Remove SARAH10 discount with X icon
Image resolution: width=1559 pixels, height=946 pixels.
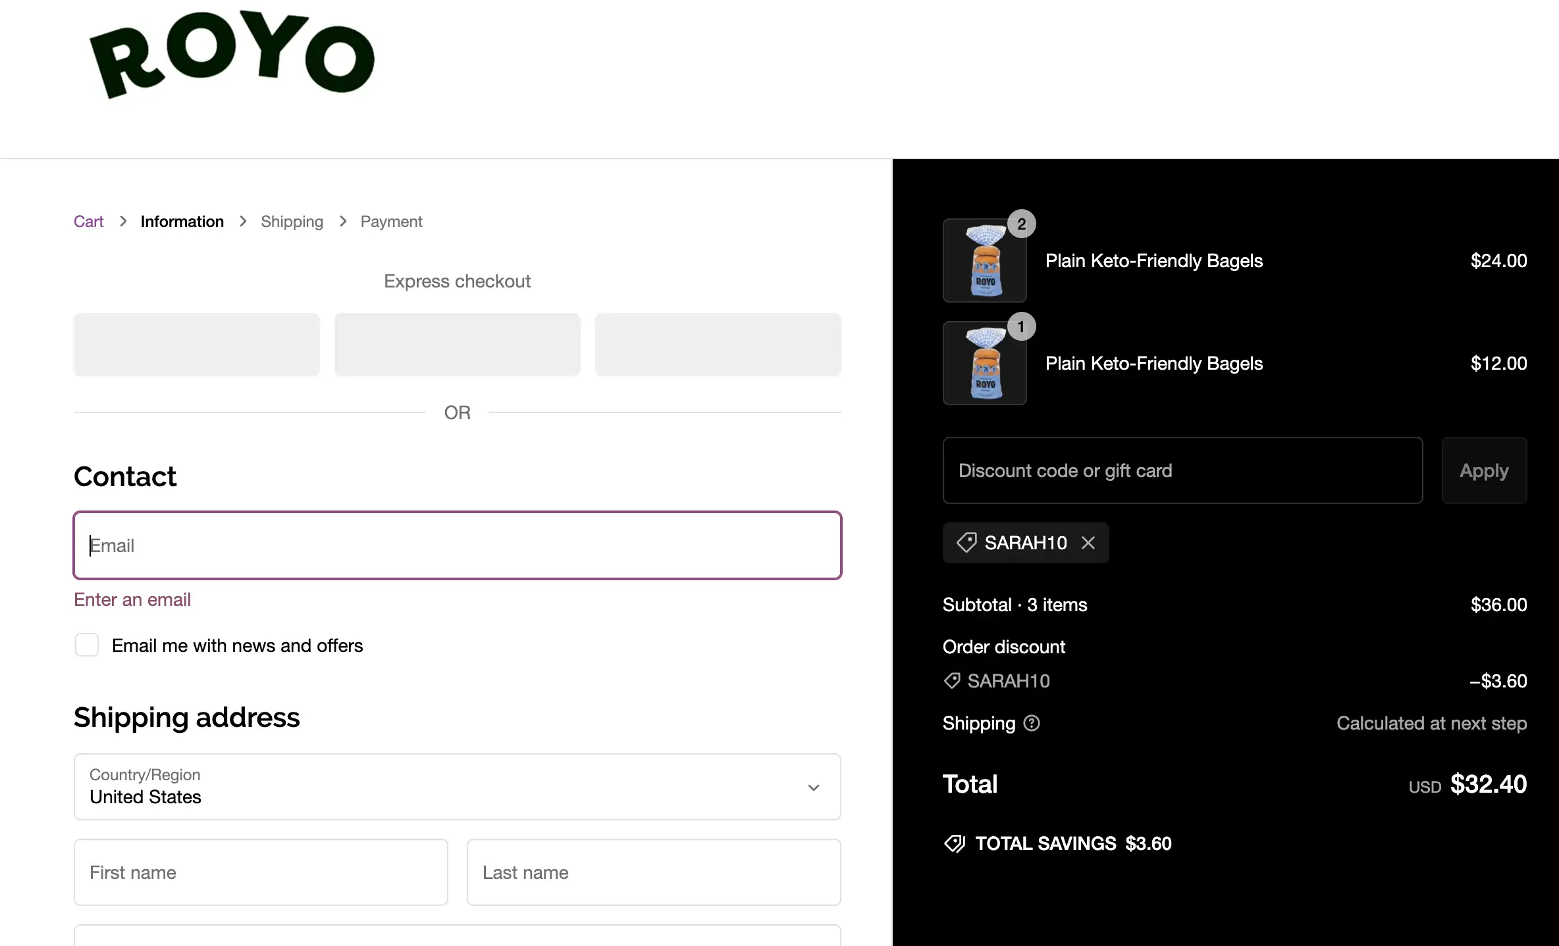tap(1088, 543)
